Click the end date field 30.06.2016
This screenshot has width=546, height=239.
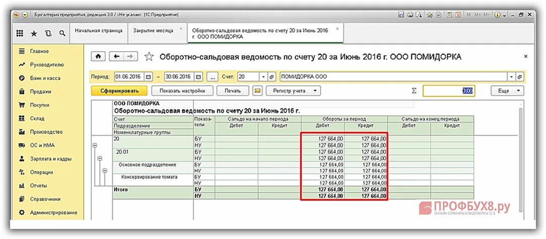(180, 76)
